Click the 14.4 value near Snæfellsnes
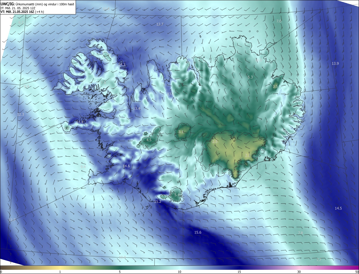This screenshot has width=359, height=274. pos(80,122)
